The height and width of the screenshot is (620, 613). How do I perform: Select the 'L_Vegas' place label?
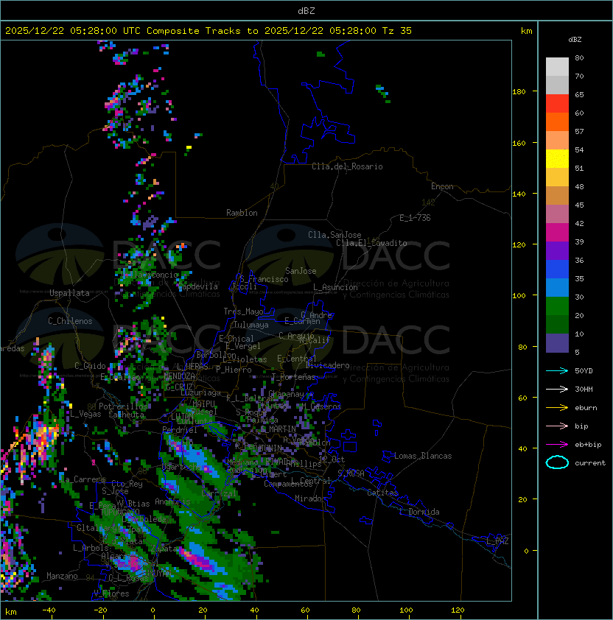tap(85, 414)
